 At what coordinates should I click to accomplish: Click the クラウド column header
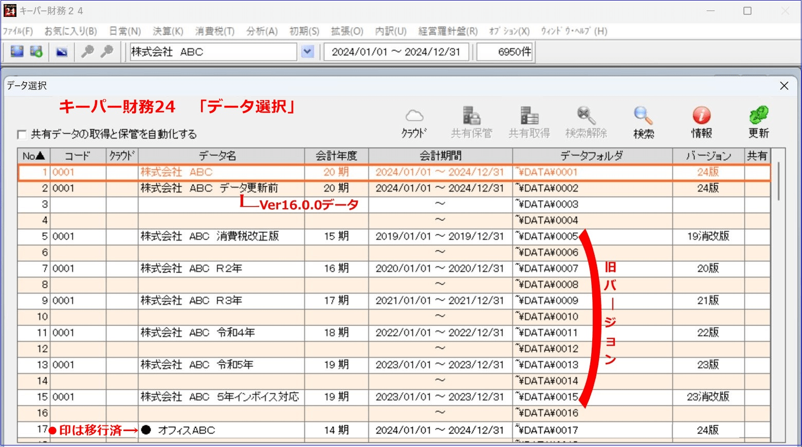[x=122, y=156]
